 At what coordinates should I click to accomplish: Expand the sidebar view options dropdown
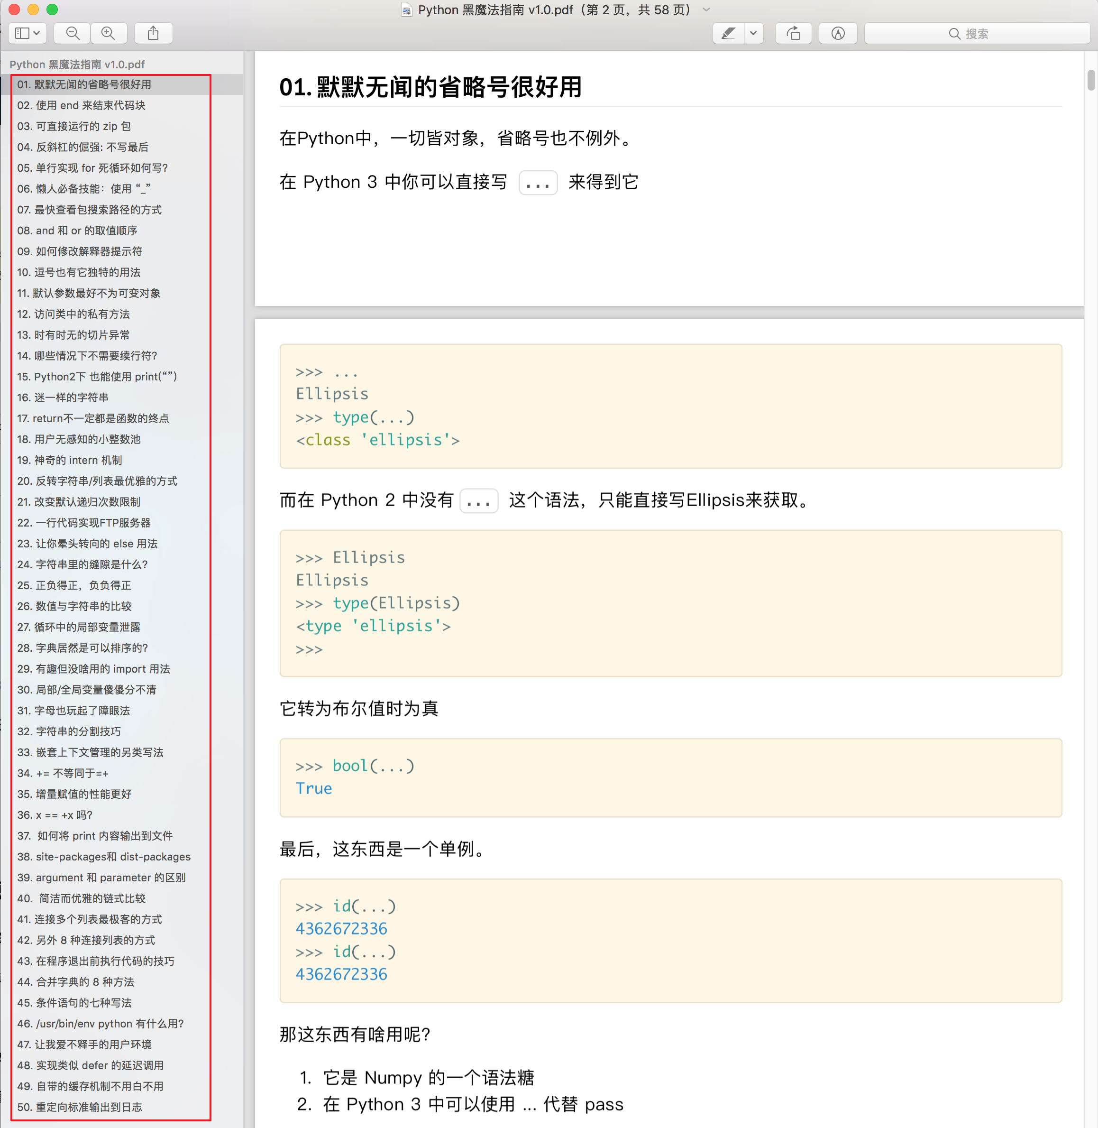coord(37,34)
